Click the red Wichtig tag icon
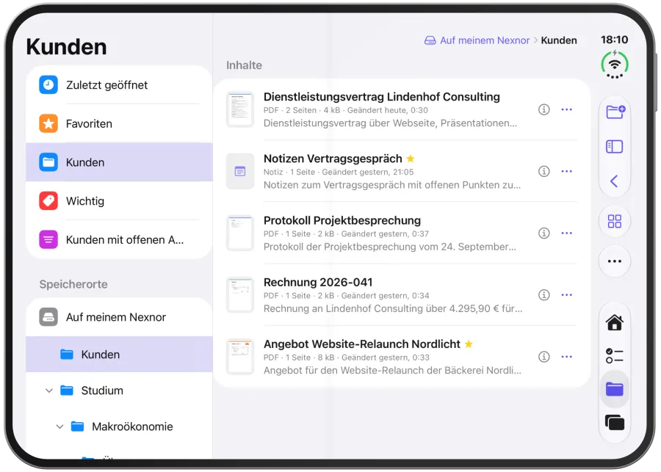Image resolution: width=661 pixels, height=472 pixels. 48,201
